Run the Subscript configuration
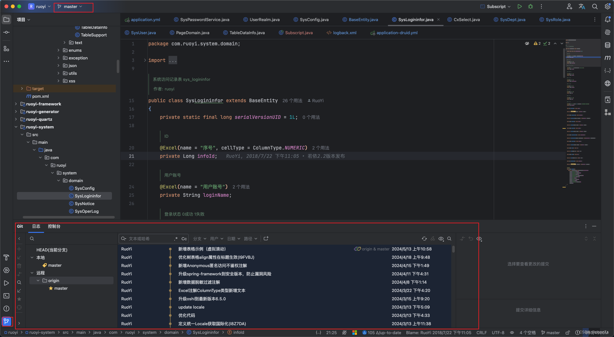This screenshot has width=614, height=337. point(520,6)
